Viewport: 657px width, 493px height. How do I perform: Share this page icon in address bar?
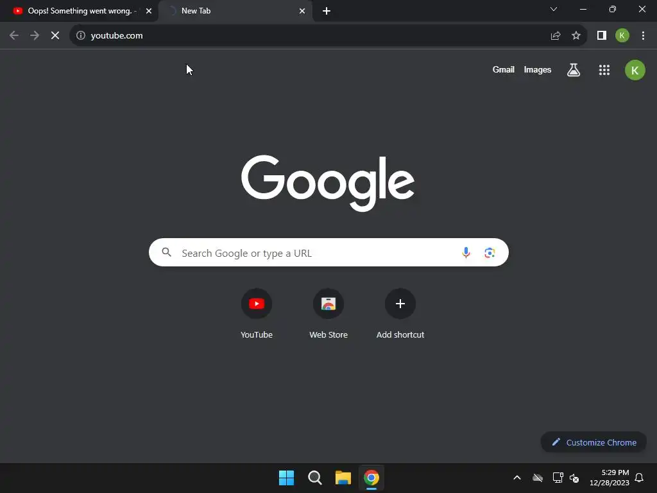point(556,36)
